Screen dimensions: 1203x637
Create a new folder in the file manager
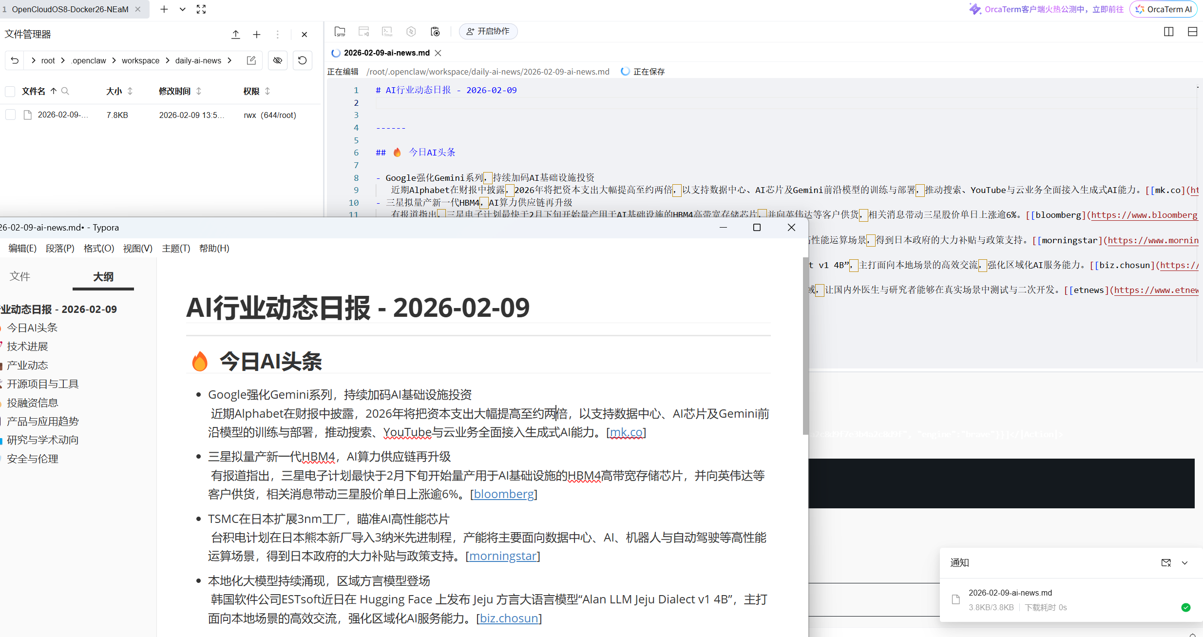[257, 34]
